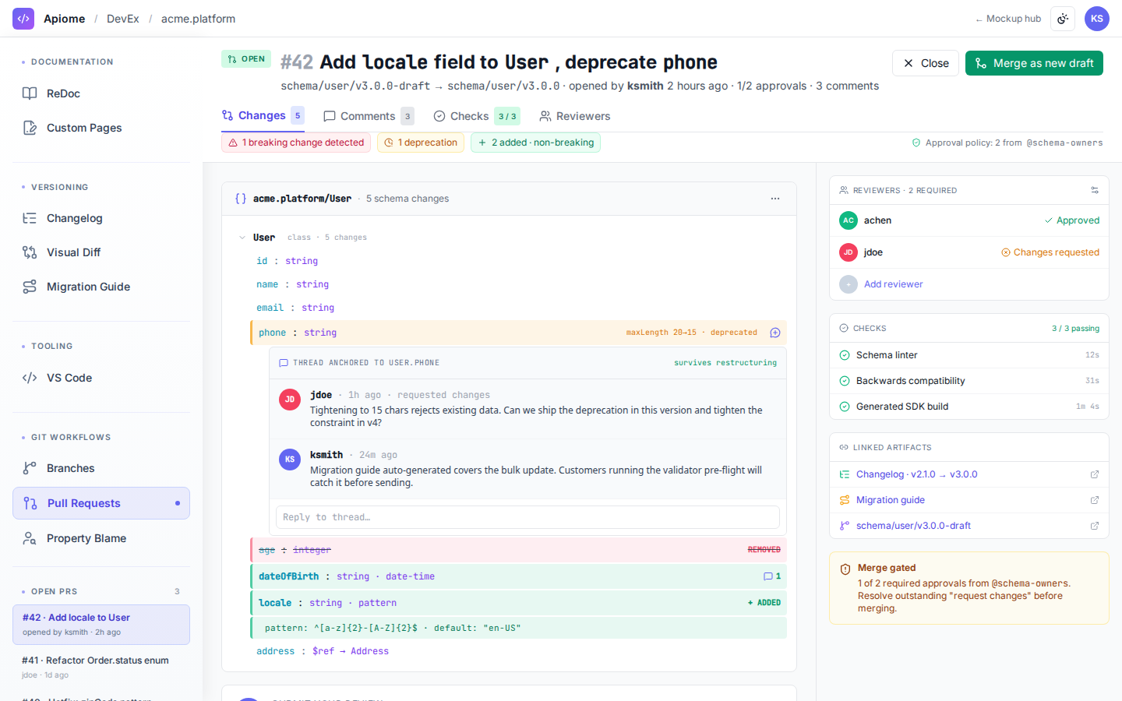This screenshot has width=1122, height=701.
Task: Click the Merge gated shield icon
Action: click(845, 569)
